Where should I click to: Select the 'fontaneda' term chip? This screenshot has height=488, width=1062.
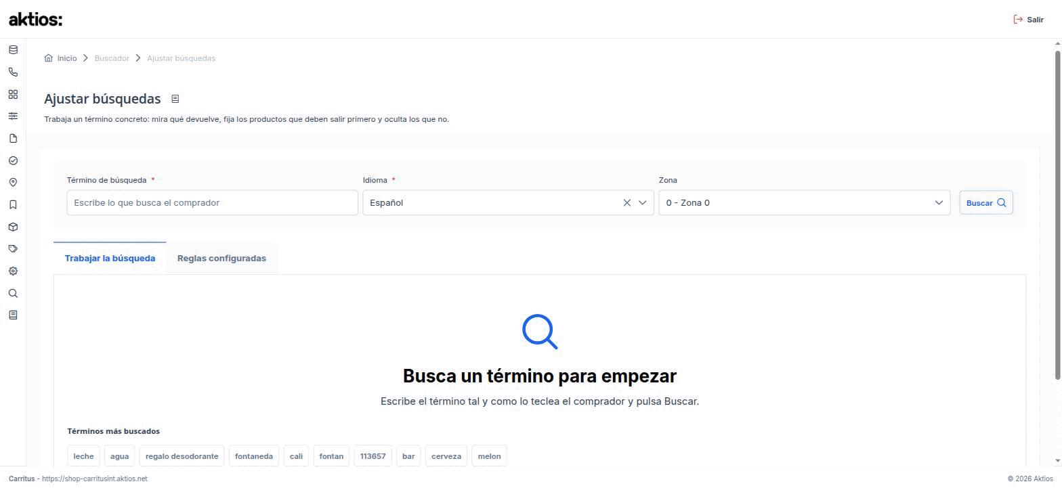254,456
